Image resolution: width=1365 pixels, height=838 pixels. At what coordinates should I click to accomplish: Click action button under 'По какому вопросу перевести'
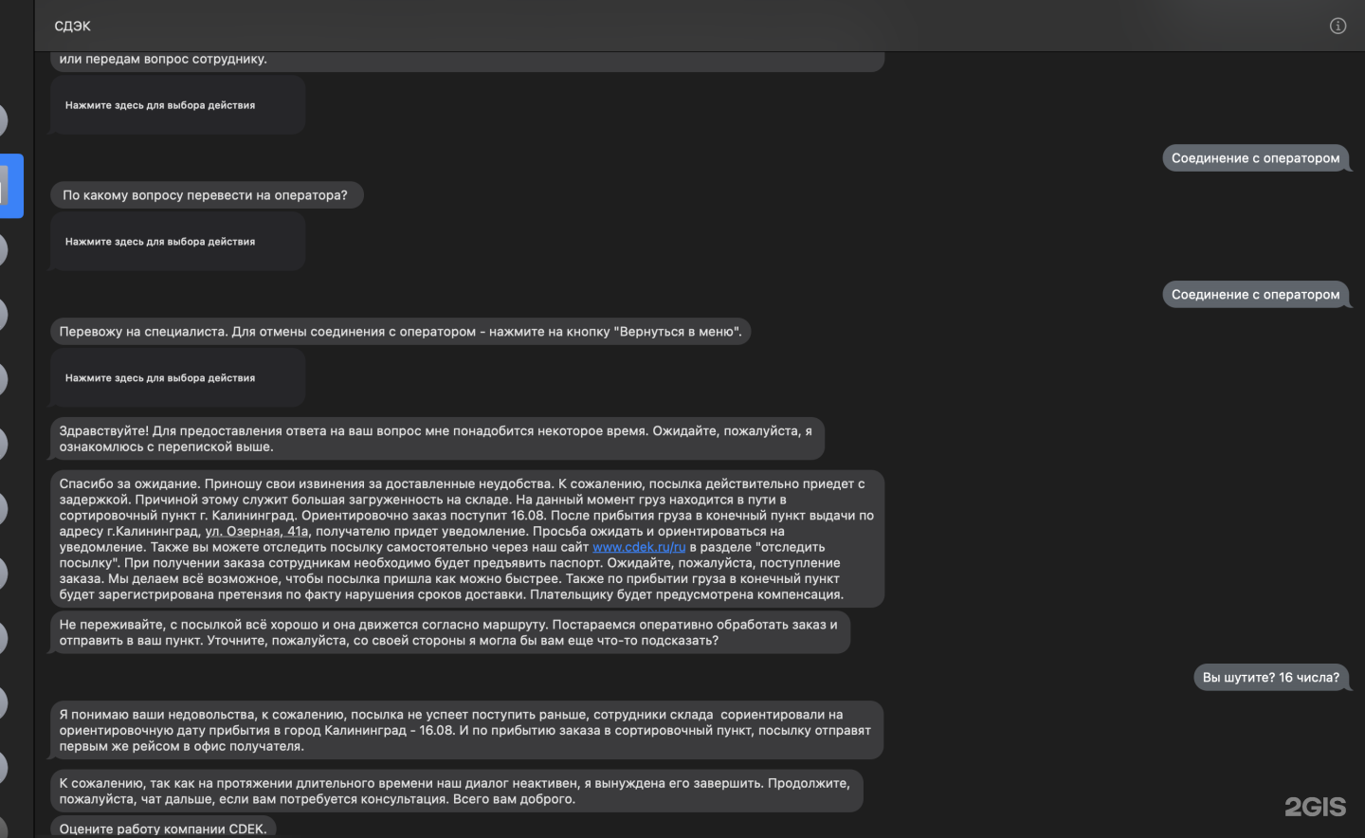177,242
